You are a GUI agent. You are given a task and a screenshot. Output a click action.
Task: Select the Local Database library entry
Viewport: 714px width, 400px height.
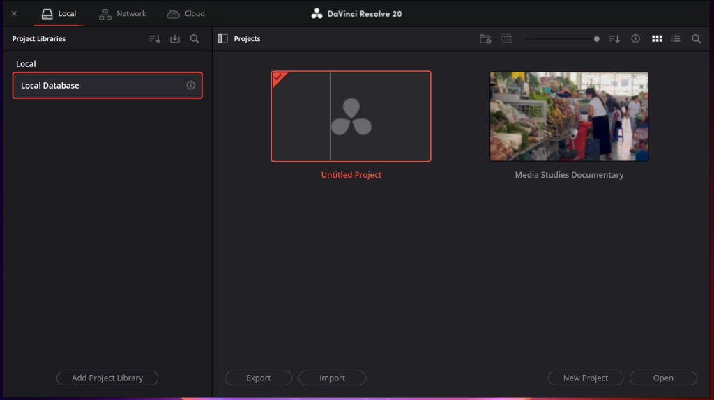[x=98, y=86]
